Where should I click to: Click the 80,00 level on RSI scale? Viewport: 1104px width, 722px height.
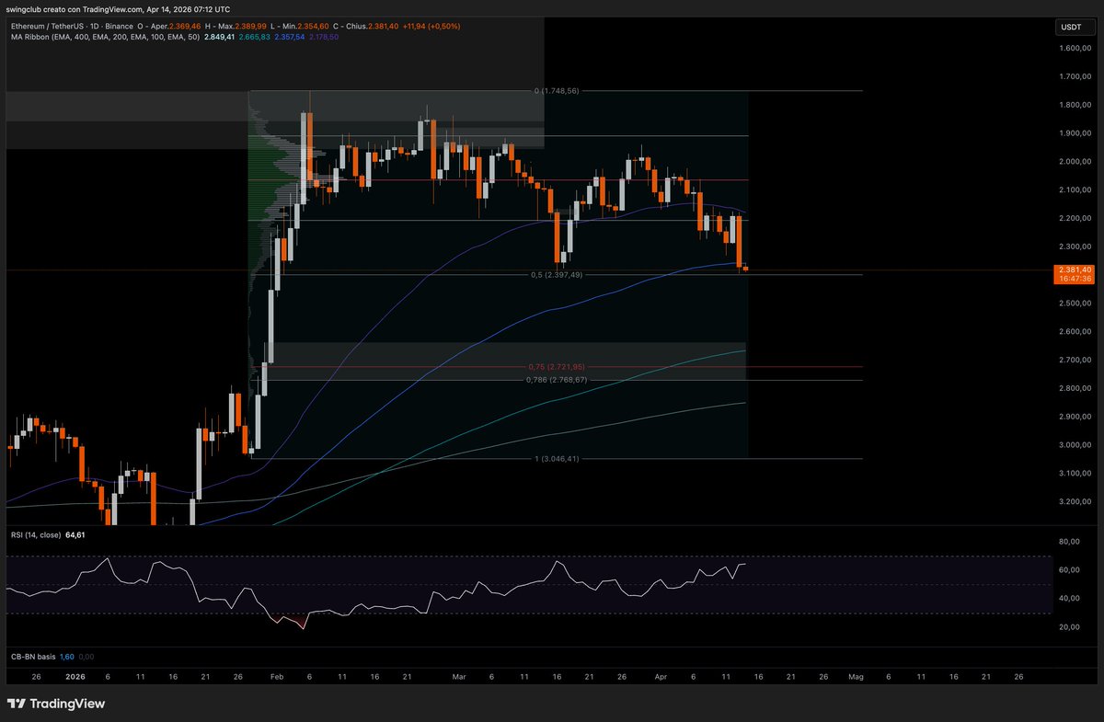click(1067, 542)
